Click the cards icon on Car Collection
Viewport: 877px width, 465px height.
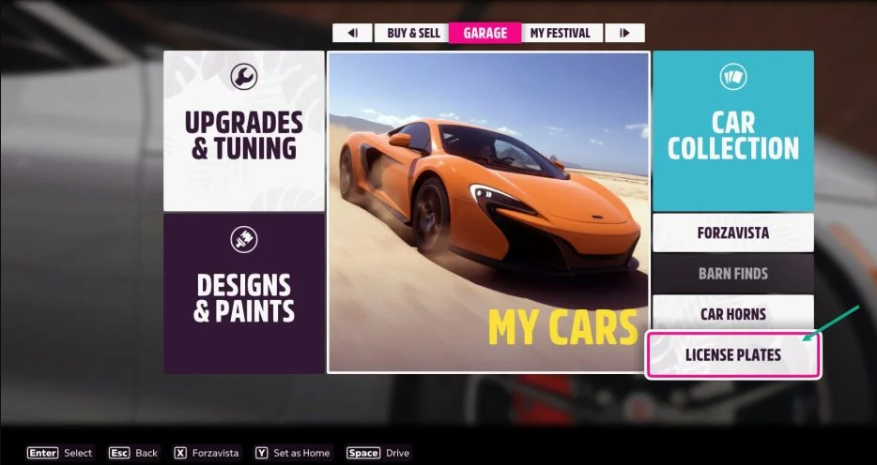(x=733, y=77)
